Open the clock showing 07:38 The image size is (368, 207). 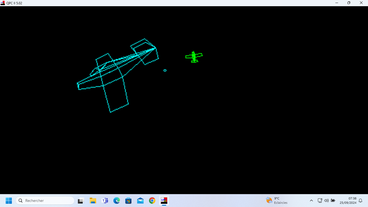[x=348, y=201]
